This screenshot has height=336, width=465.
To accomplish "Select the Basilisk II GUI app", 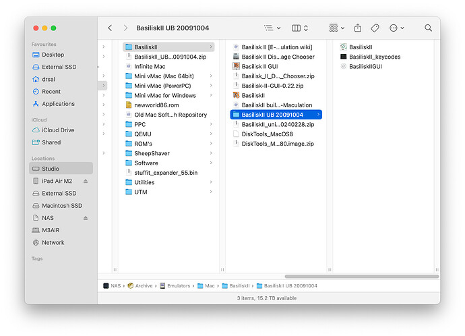I will [276, 67].
